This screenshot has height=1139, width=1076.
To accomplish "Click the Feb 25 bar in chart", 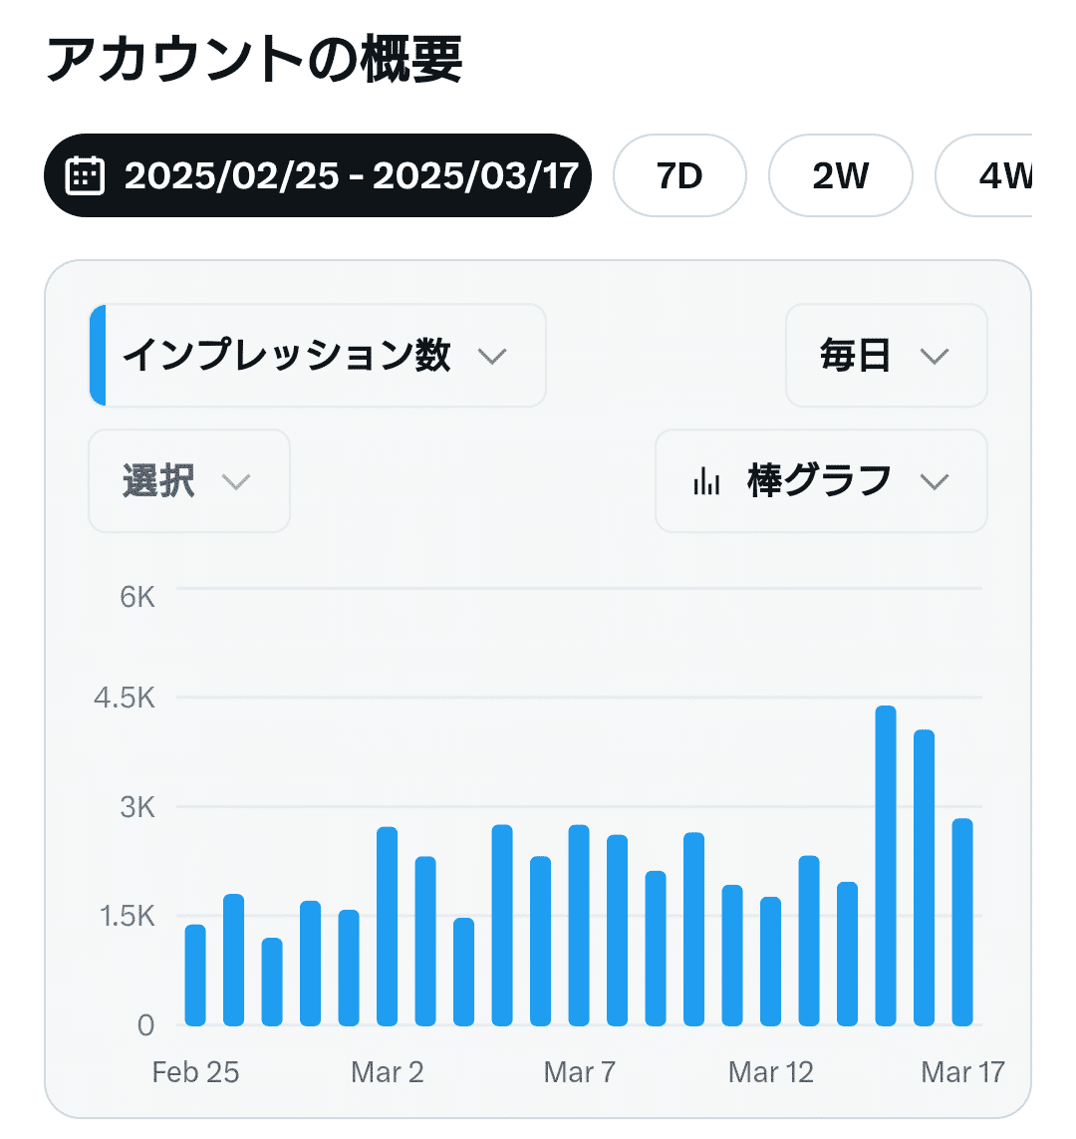I will [195, 976].
